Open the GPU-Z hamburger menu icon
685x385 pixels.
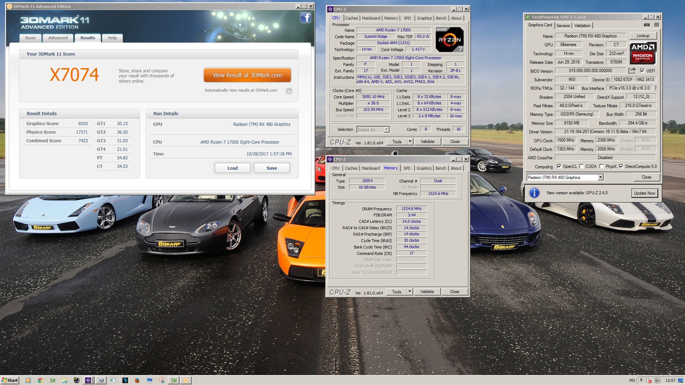coord(656,25)
